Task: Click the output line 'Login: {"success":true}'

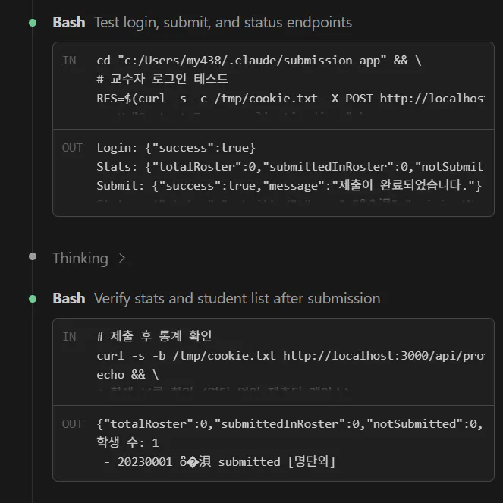Action: [176, 148]
